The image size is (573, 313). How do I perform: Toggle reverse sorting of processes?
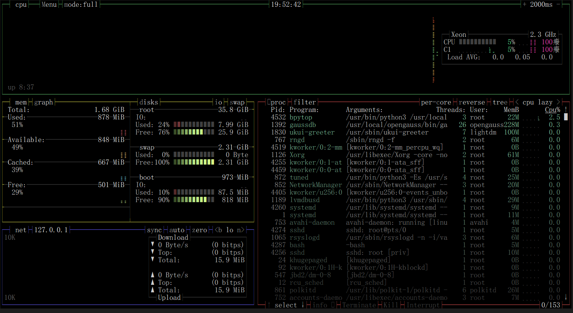tap(472, 102)
